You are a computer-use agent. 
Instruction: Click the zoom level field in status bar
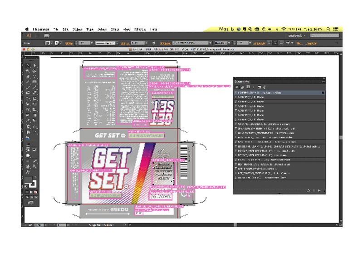pos(39,225)
